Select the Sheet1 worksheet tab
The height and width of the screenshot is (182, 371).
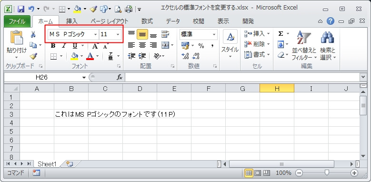(x=47, y=164)
